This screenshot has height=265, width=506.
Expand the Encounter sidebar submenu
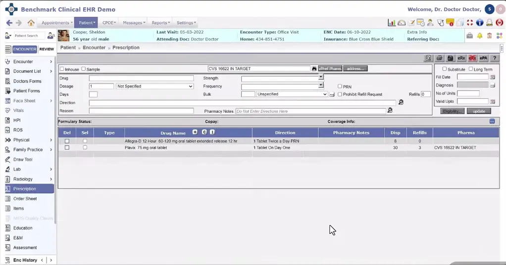(x=51, y=62)
